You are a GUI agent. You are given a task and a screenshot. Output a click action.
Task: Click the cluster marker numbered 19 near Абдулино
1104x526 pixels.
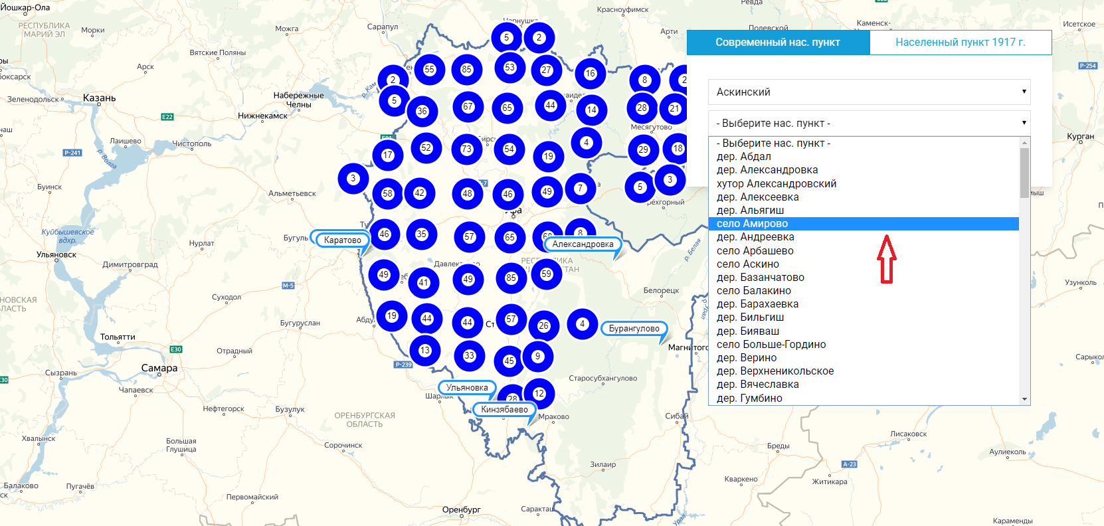(392, 316)
